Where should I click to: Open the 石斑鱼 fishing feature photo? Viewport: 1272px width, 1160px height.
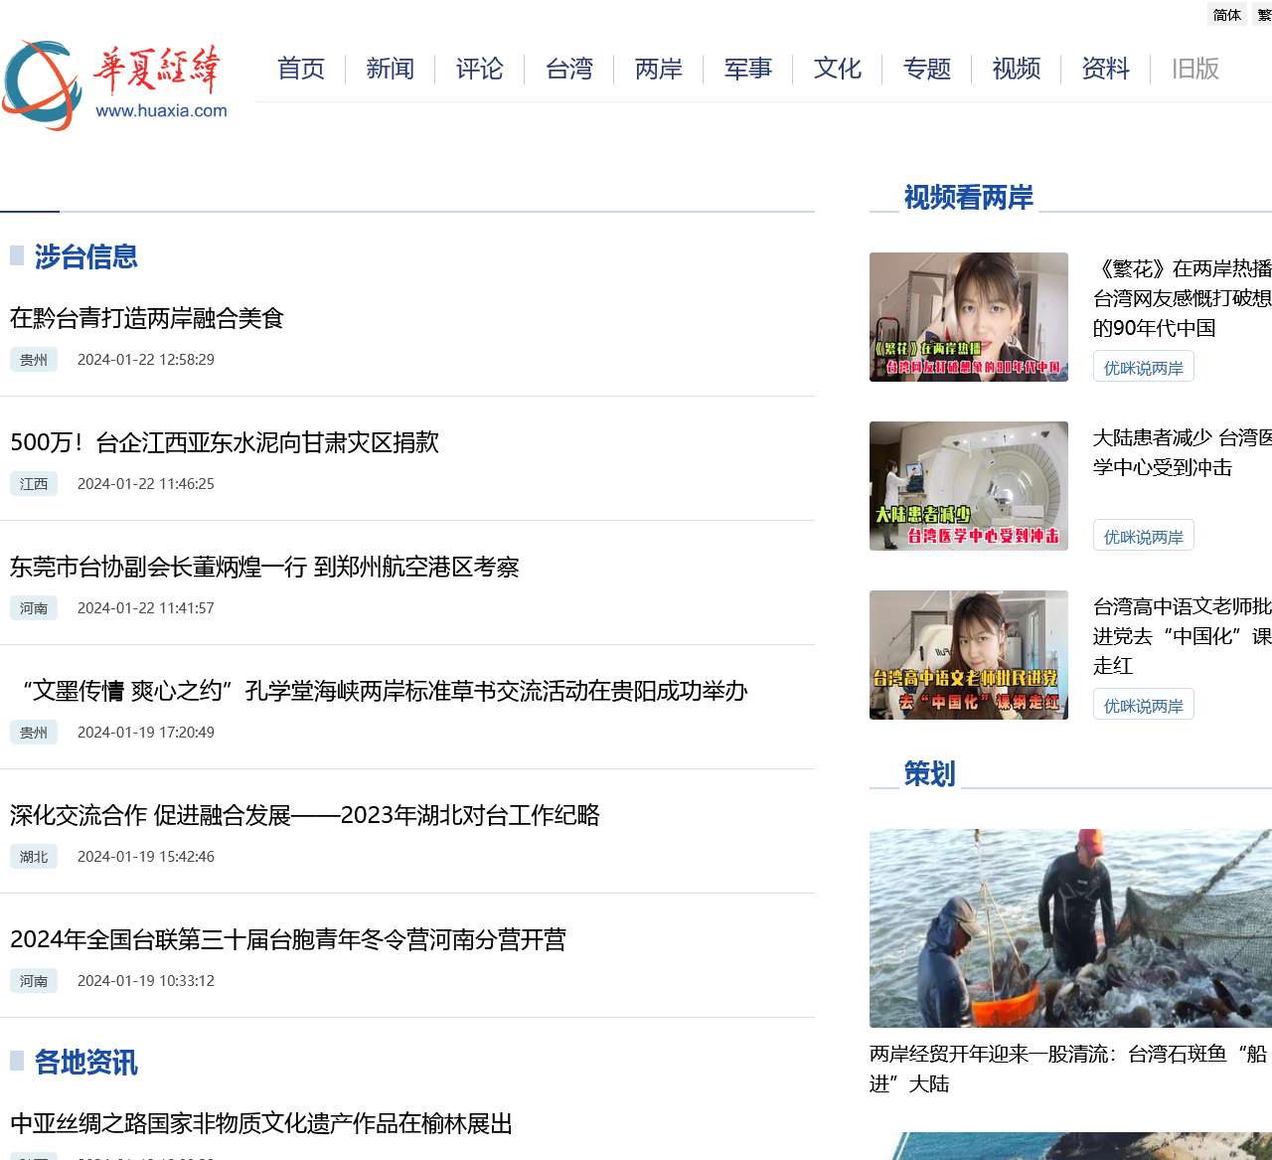[x=1070, y=928]
